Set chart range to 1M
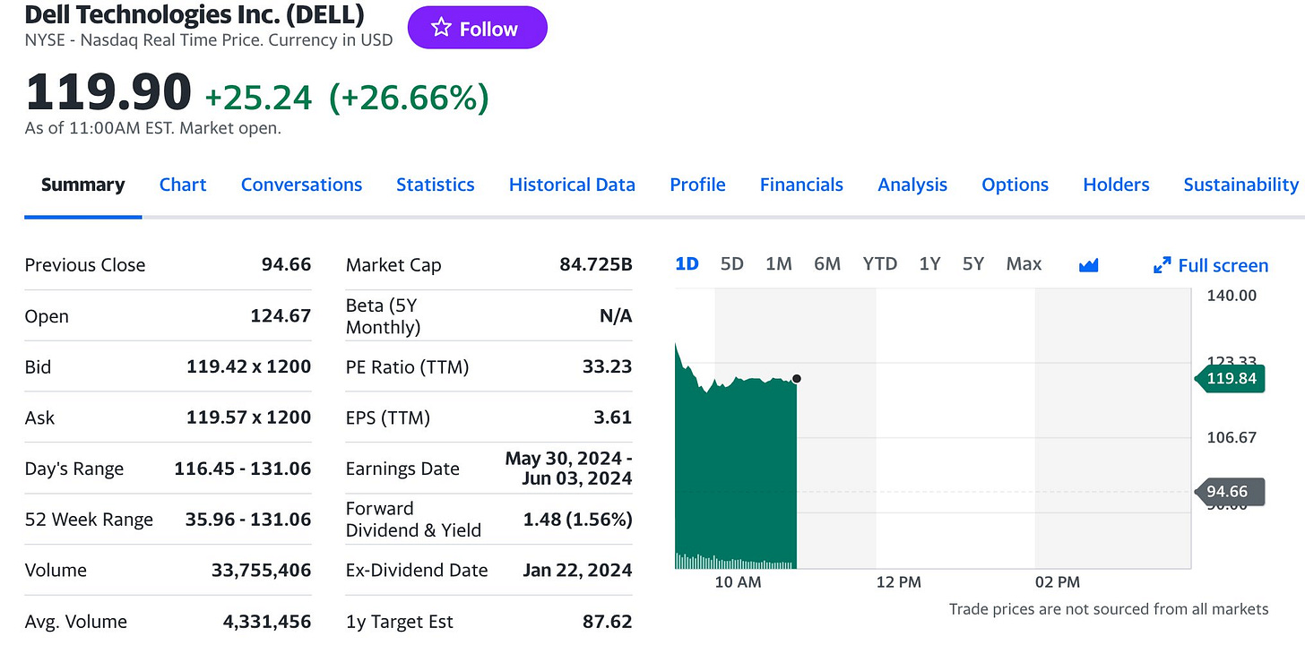The height and width of the screenshot is (671, 1305). coord(779,263)
